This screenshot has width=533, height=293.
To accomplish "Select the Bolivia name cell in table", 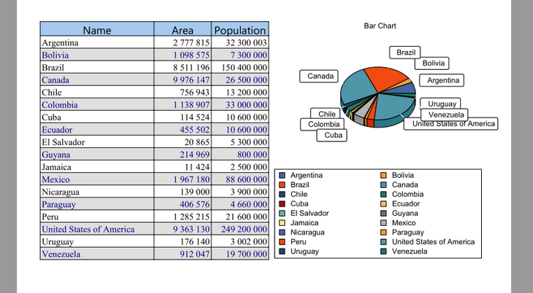I will coord(97,55).
